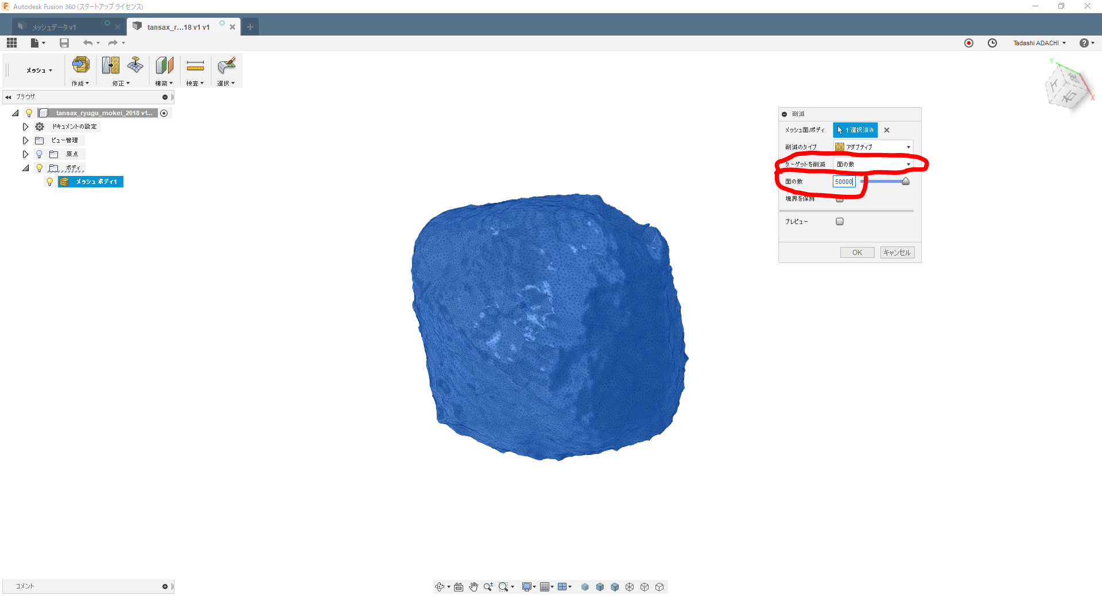Hide メッシュ ボディ1 with its lightbulb
This screenshot has height=596, width=1102.
[50, 182]
